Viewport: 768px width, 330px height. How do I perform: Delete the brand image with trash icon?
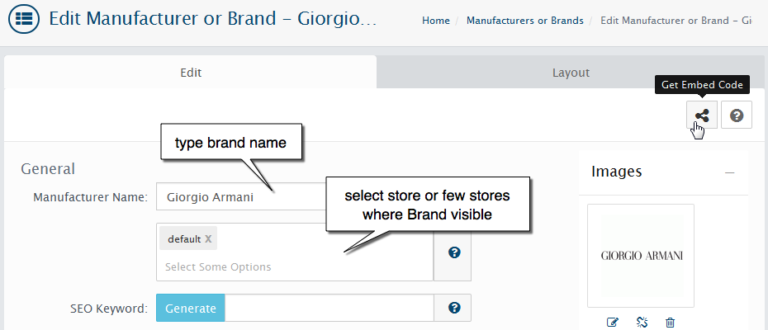670,323
